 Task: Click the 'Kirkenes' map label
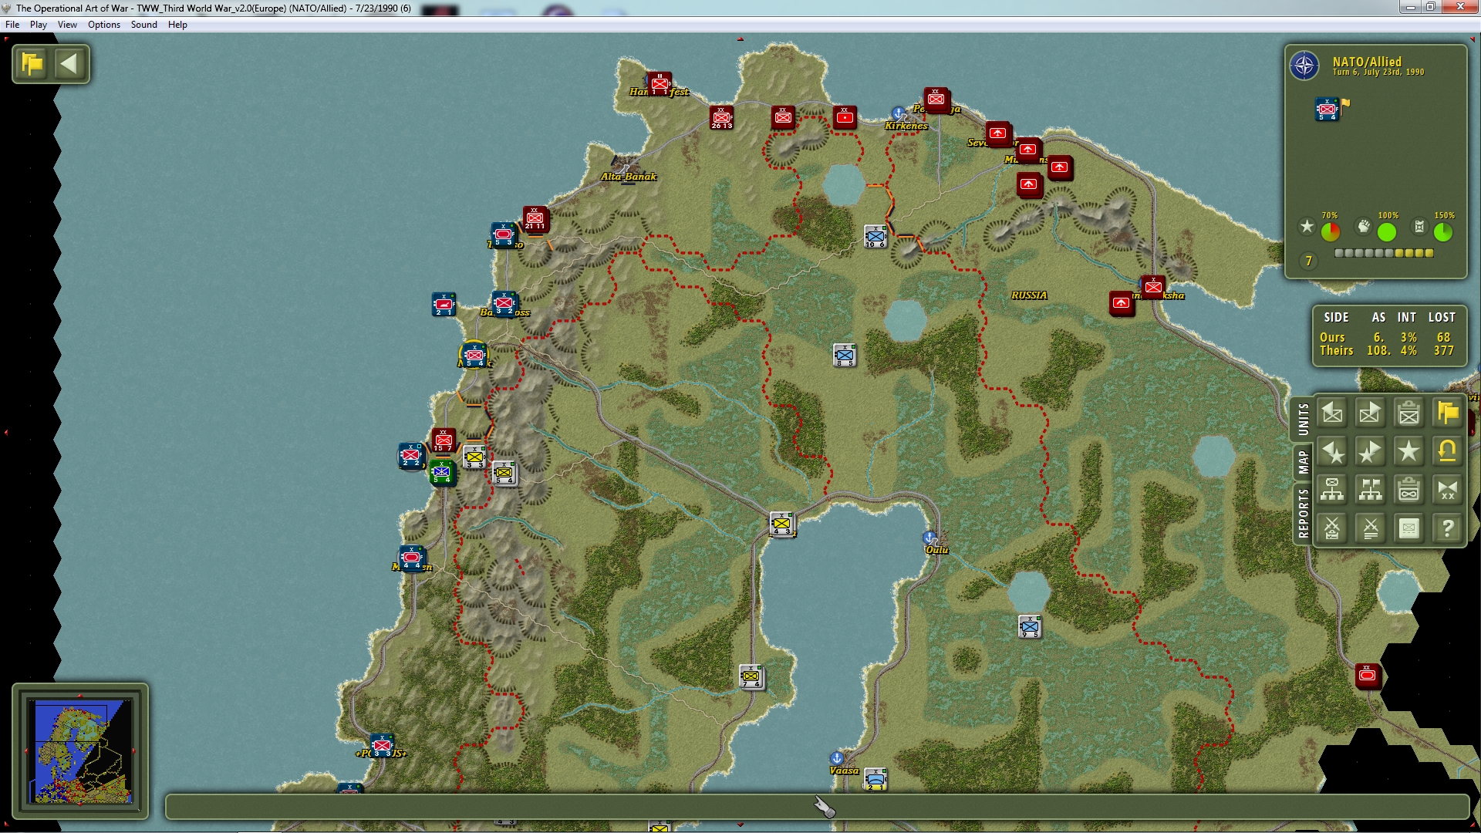click(x=906, y=126)
